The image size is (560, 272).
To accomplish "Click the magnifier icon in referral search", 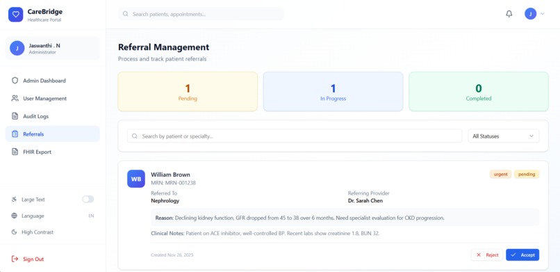I will [135, 136].
